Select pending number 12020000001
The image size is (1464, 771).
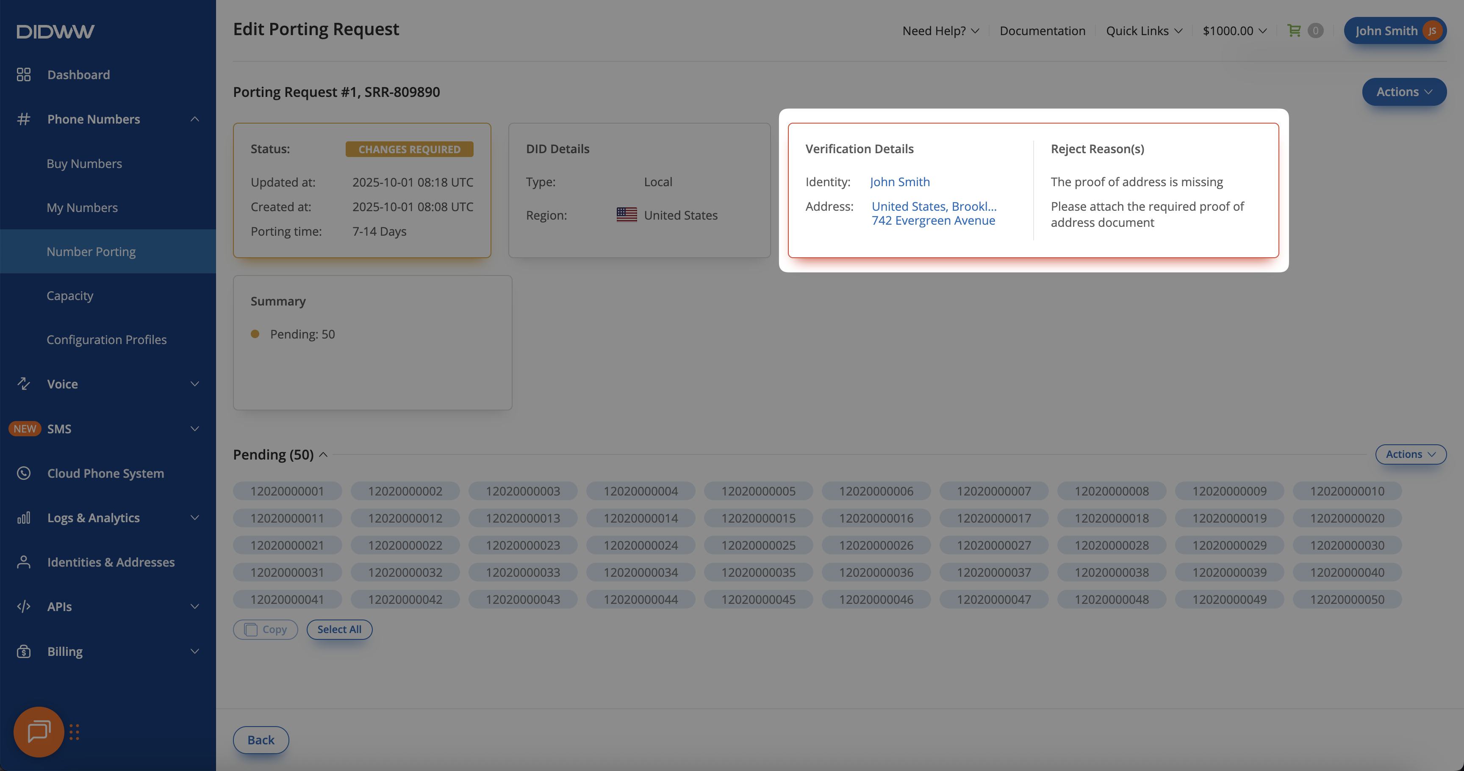(287, 491)
